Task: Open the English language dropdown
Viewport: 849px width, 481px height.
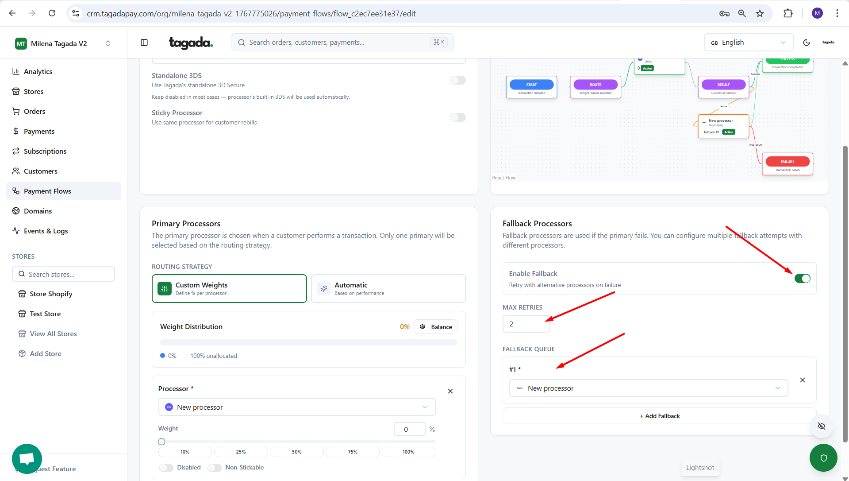Action: point(748,43)
